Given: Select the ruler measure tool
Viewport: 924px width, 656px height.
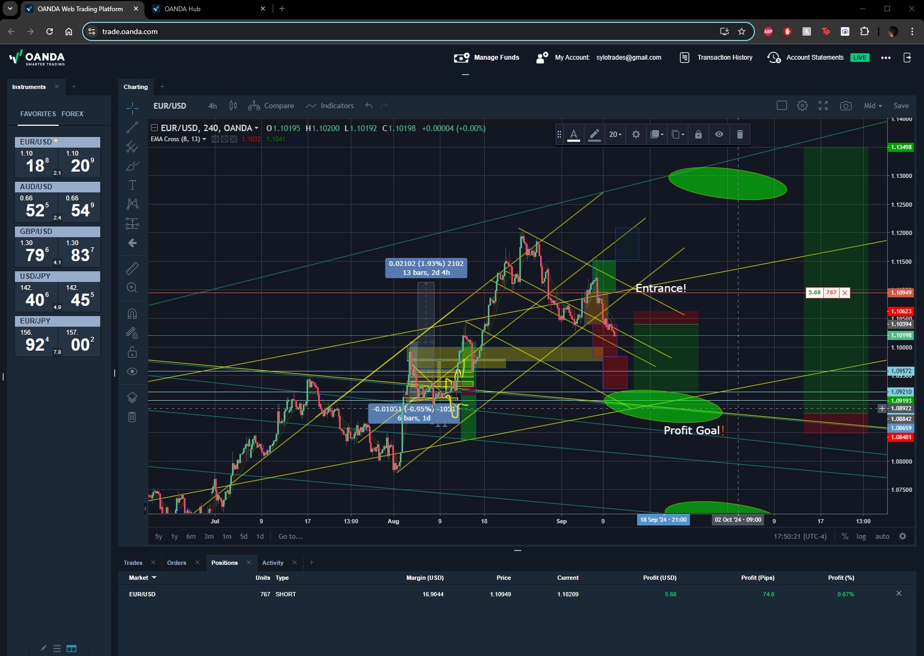Looking at the screenshot, I should 132,268.
